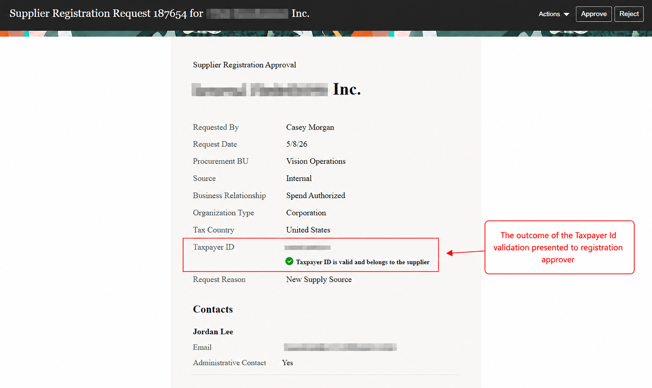Select the tax country 'United States'
The image size is (652, 388).
(308, 230)
